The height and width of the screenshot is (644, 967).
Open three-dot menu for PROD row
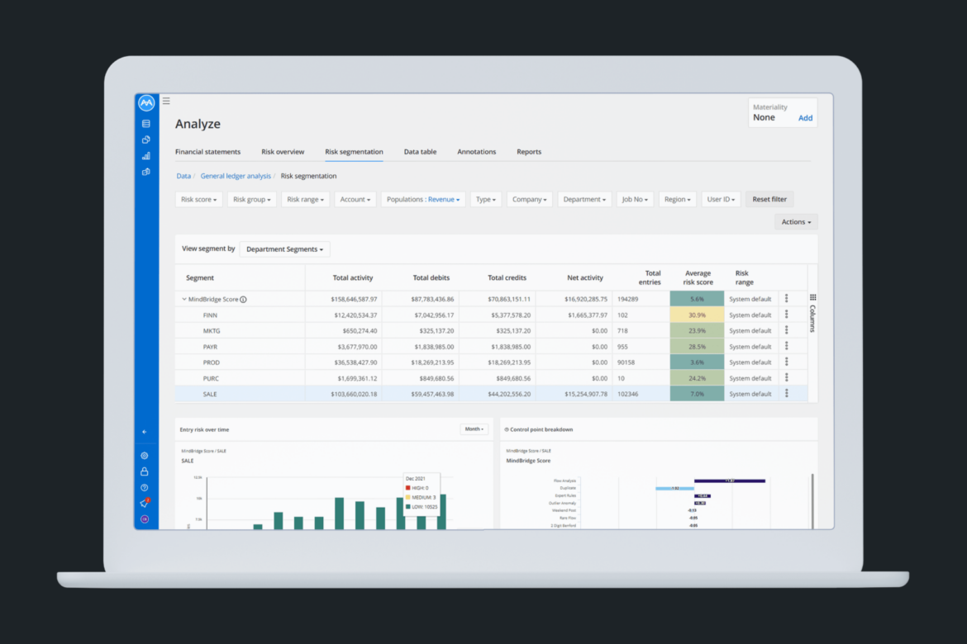tap(786, 362)
